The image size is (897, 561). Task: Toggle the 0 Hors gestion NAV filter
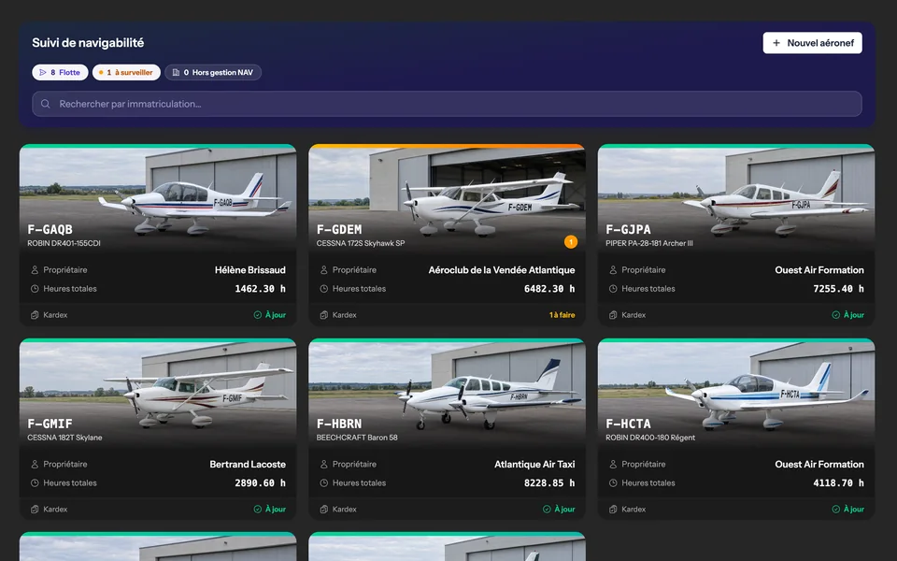click(x=213, y=73)
